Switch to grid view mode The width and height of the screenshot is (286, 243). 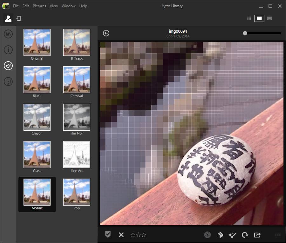pos(249,18)
